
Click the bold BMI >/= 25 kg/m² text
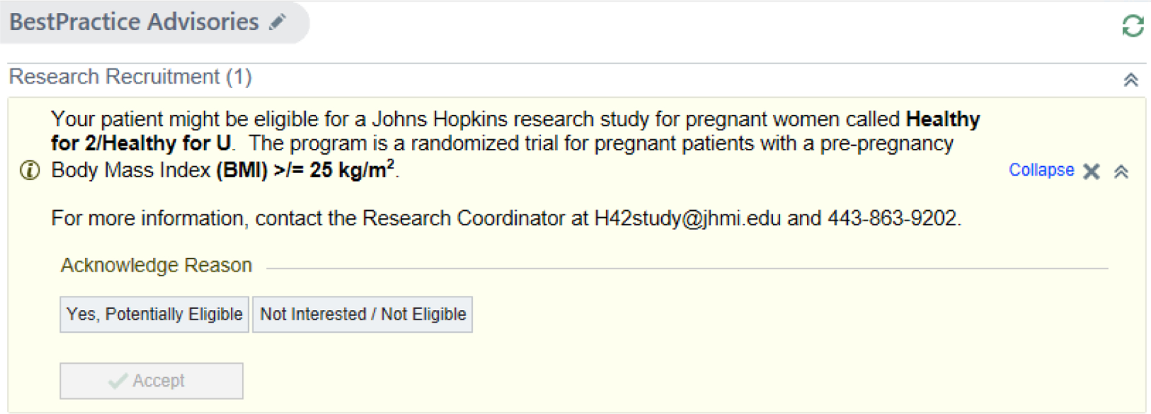click(305, 169)
